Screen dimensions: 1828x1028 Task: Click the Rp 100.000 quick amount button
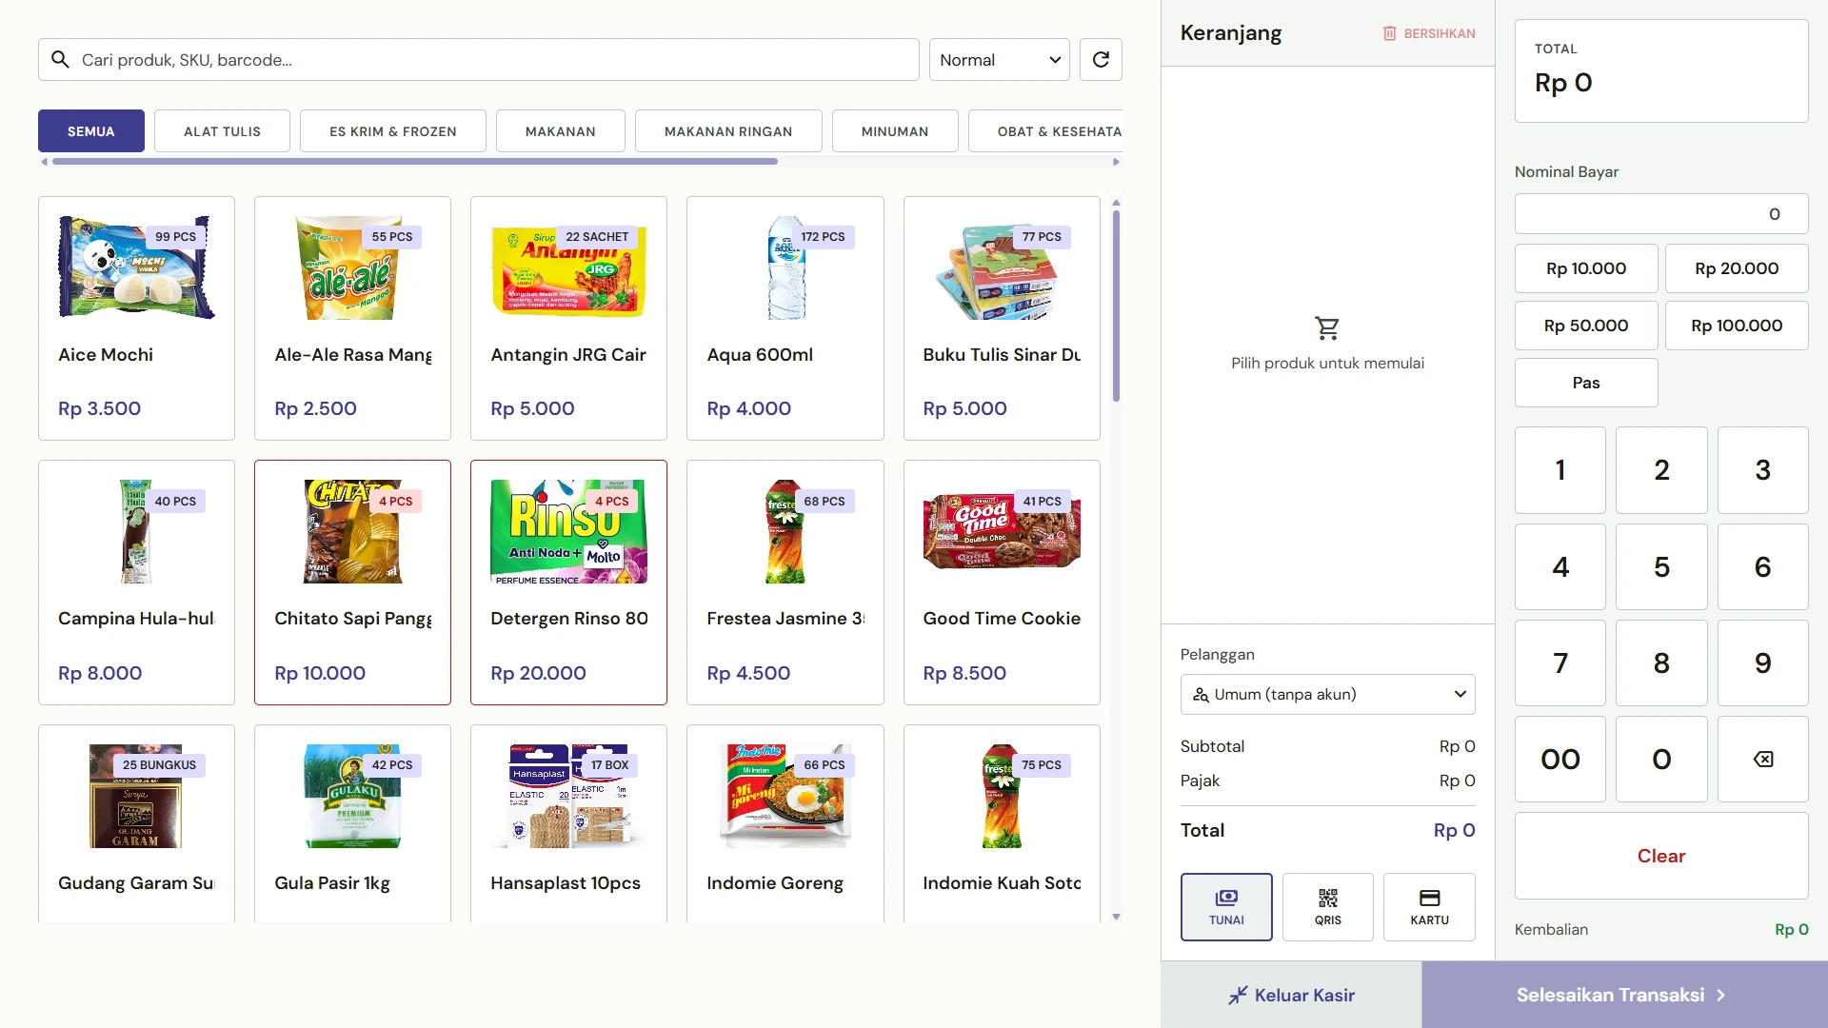[1737, 326]
